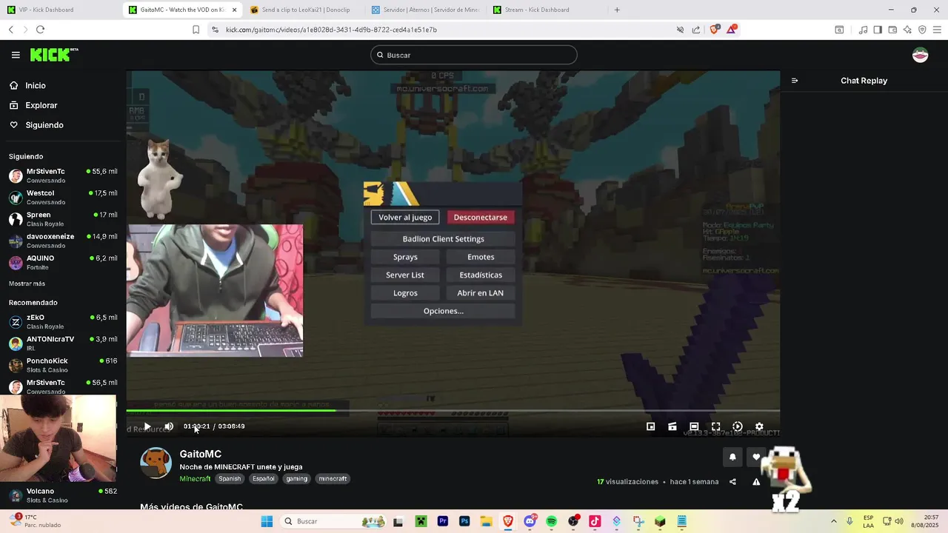The width and height of the screenshot is (948, 533).
Task: Enter fullscreen video mode
Action: coord(715,426)
